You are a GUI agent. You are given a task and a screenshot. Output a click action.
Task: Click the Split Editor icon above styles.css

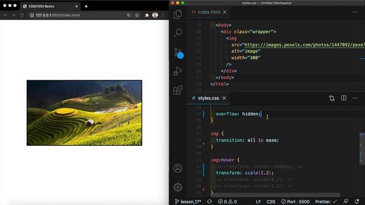(343, 98)
